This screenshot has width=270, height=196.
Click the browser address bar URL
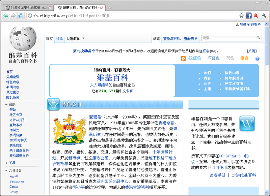[72, 16]
